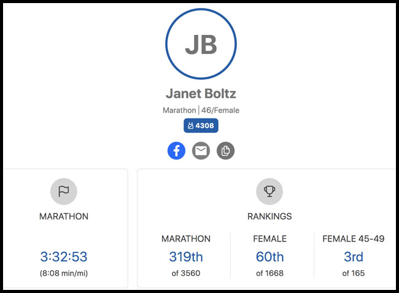The image size is (399, 293).
Task: Click the copy link icon
Action: (225, 150)
